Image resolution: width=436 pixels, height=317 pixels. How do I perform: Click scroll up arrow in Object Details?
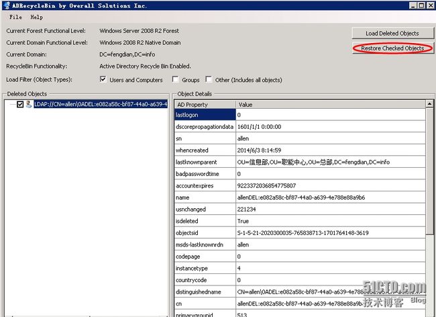tap(429, 104)
